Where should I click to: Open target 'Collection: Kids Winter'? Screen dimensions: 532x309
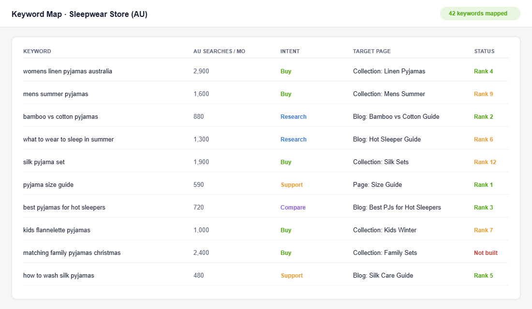[x=384, y=230]
